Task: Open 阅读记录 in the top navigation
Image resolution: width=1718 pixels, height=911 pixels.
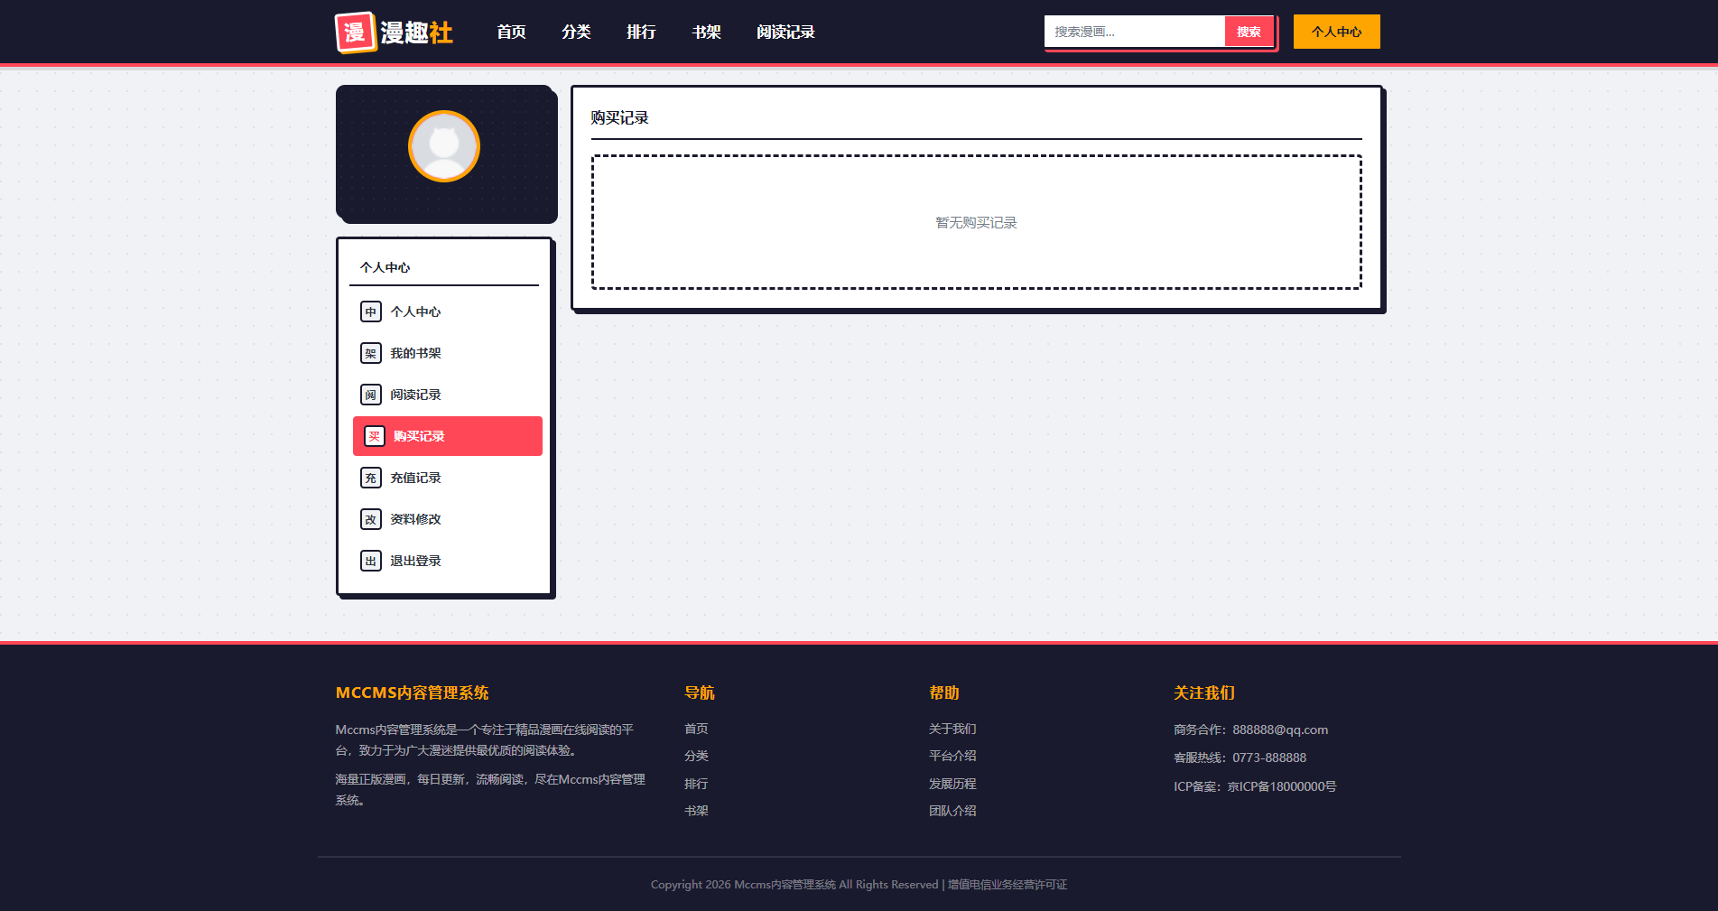Action: [x=785, y=32]
